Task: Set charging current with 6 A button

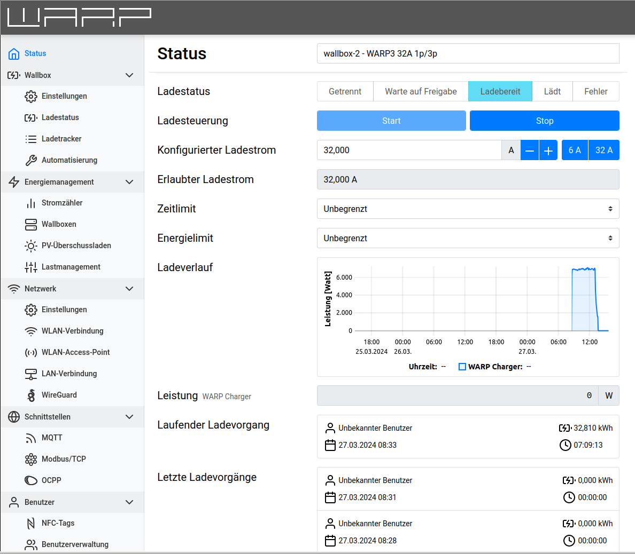Action: [x=575, y=150]
